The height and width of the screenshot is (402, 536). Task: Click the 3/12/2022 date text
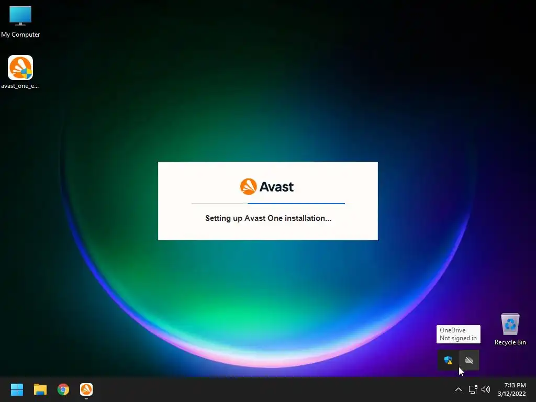coord(512,394)
